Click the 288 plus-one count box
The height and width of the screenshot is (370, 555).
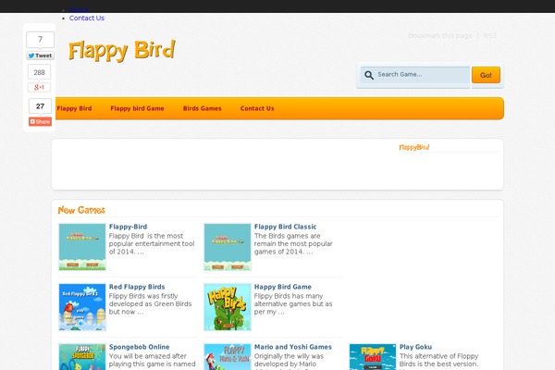click(39, 72)
